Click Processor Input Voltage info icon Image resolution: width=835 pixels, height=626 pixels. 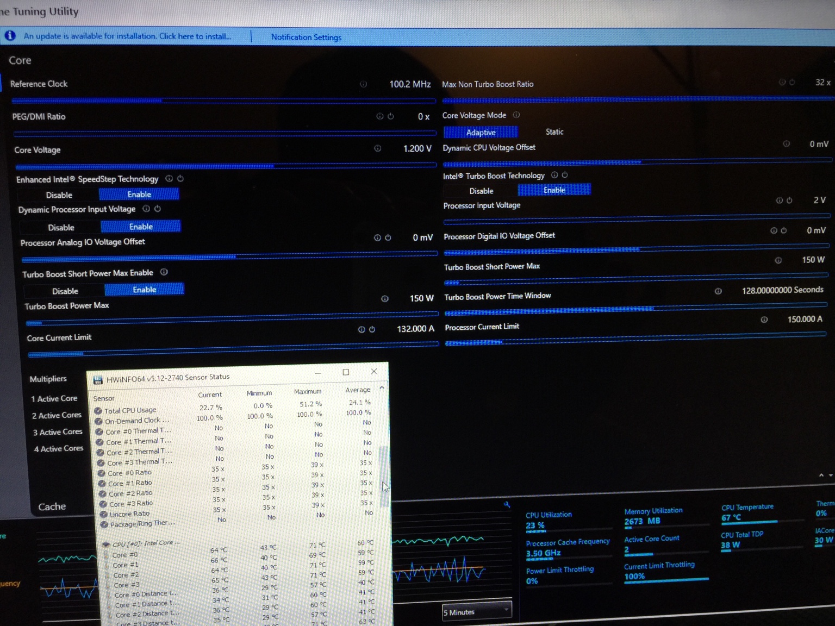click(778, 201)
